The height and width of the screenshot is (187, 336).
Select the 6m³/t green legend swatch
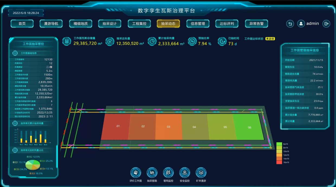pyautogui.click(x=279, y=144)
